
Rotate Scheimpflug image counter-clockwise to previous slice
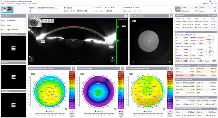(x=49, y=21)
